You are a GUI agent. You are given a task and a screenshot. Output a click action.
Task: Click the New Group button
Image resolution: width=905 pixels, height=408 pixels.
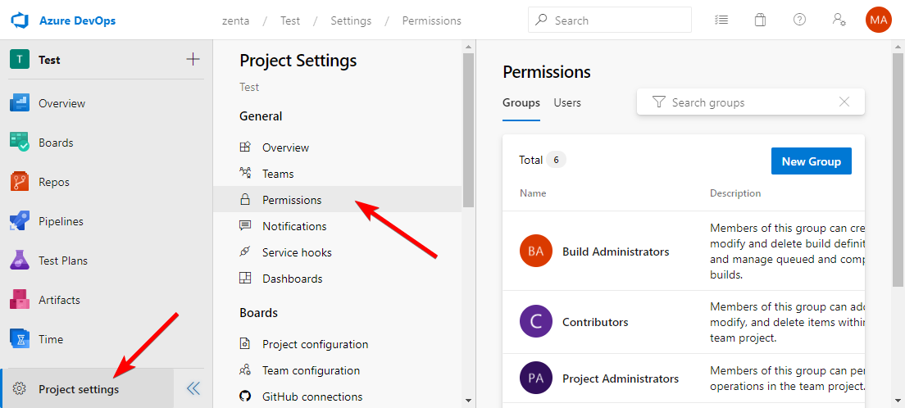[811, 161]
